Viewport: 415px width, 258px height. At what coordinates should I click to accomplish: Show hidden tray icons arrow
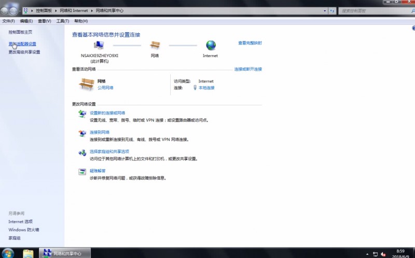[x=367, y=254]
